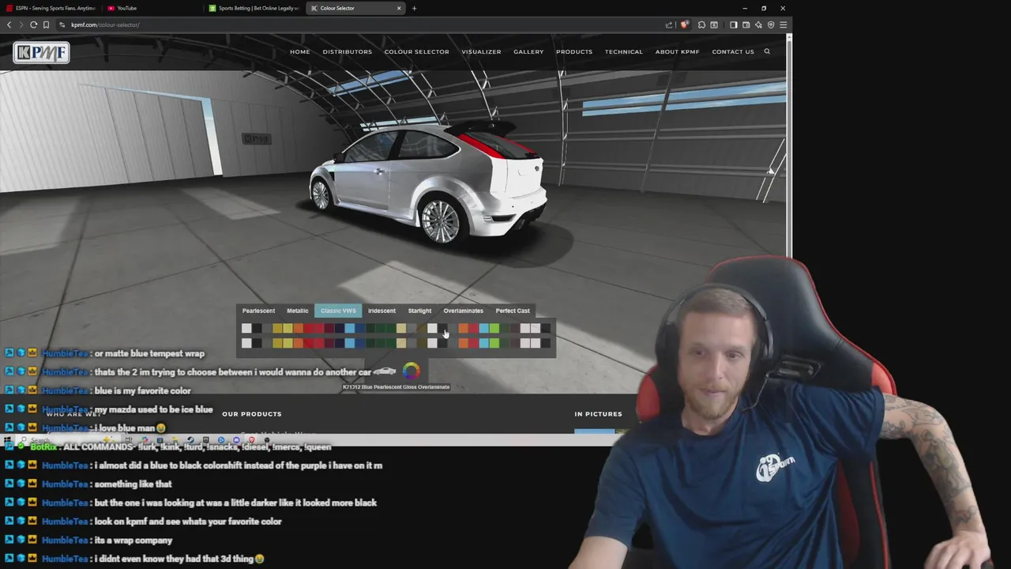Screen dimensions: 1011x569
Task: Open the ABOUT KPMF page
Action: [x=678, y=51]
